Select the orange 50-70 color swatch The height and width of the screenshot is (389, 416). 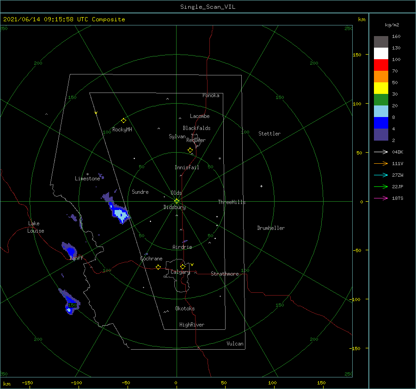point(381,77)
